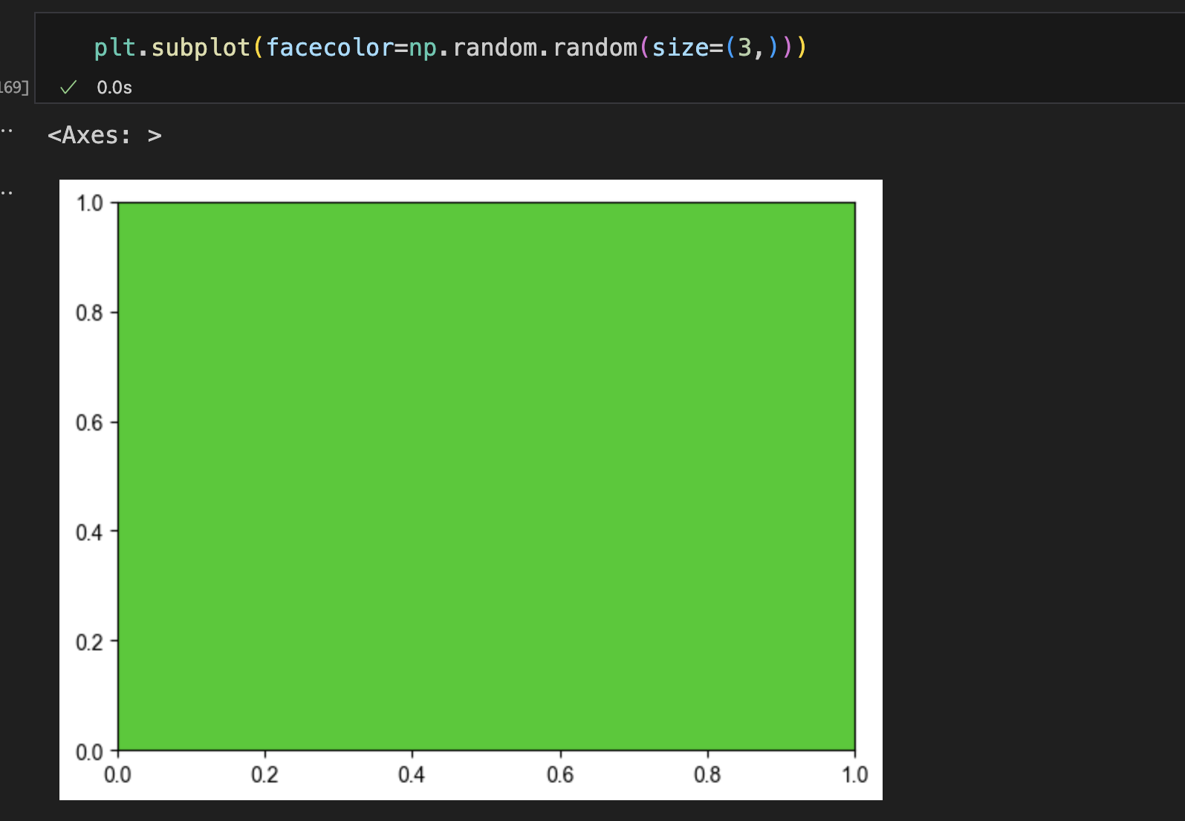The height and width of the screenshot is (821, 1185).
Task: Click the y-axis tick label 0.2
Action: pyautogui.click(x=89, y=642)
